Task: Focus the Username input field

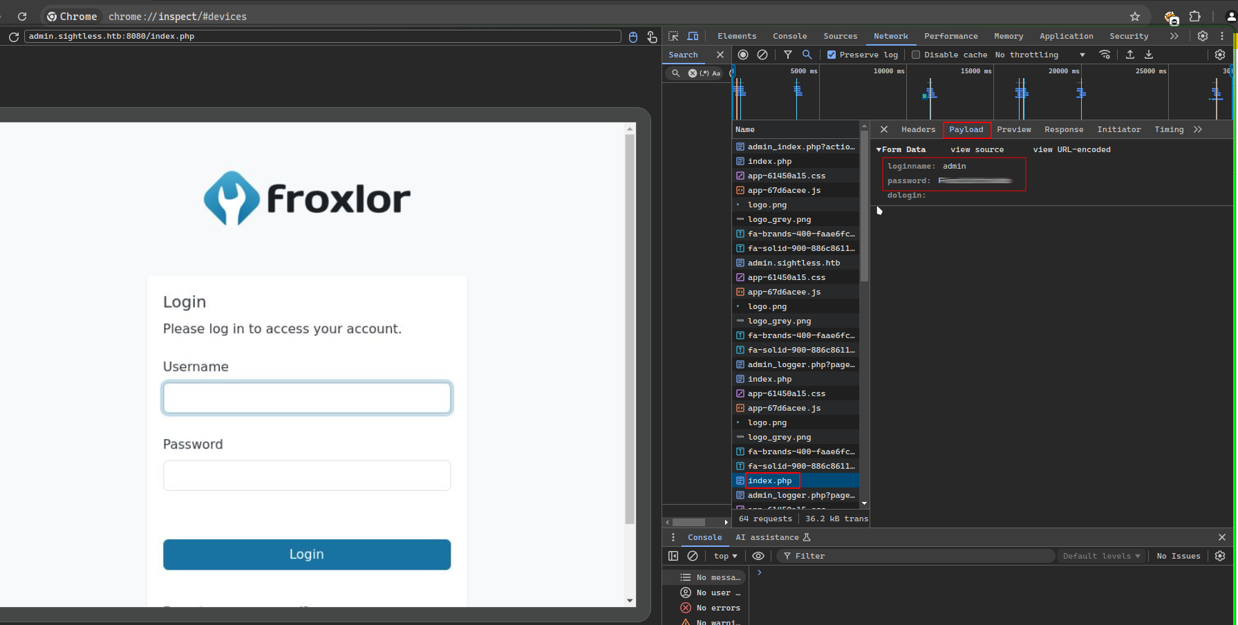Action: pos(307,398)
